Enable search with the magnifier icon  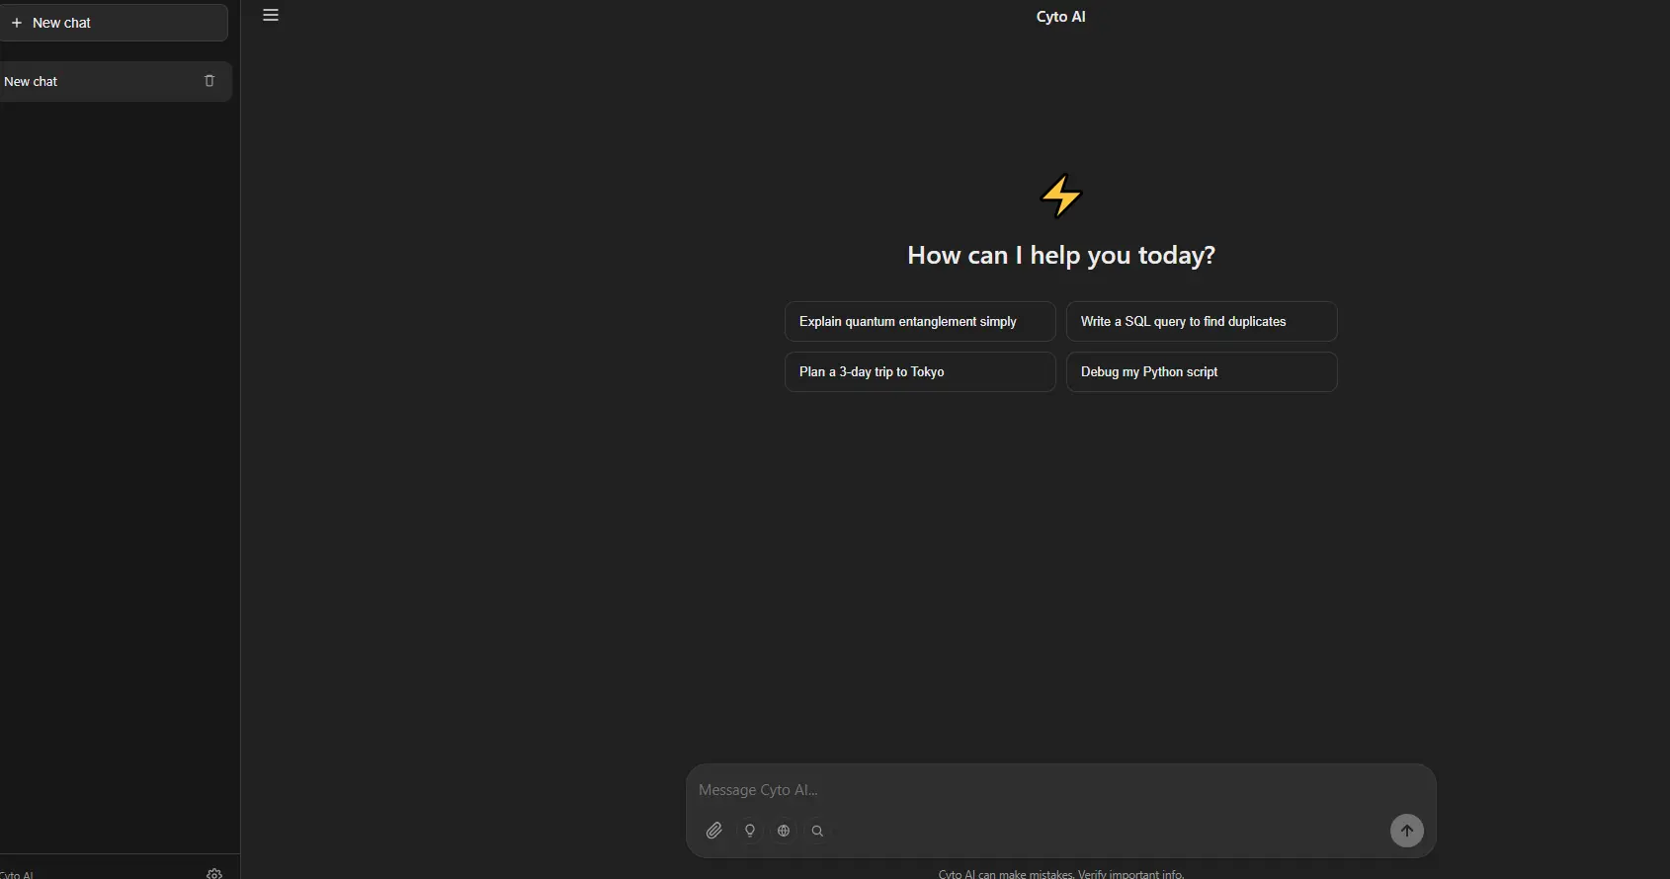[x=817, y=831]
